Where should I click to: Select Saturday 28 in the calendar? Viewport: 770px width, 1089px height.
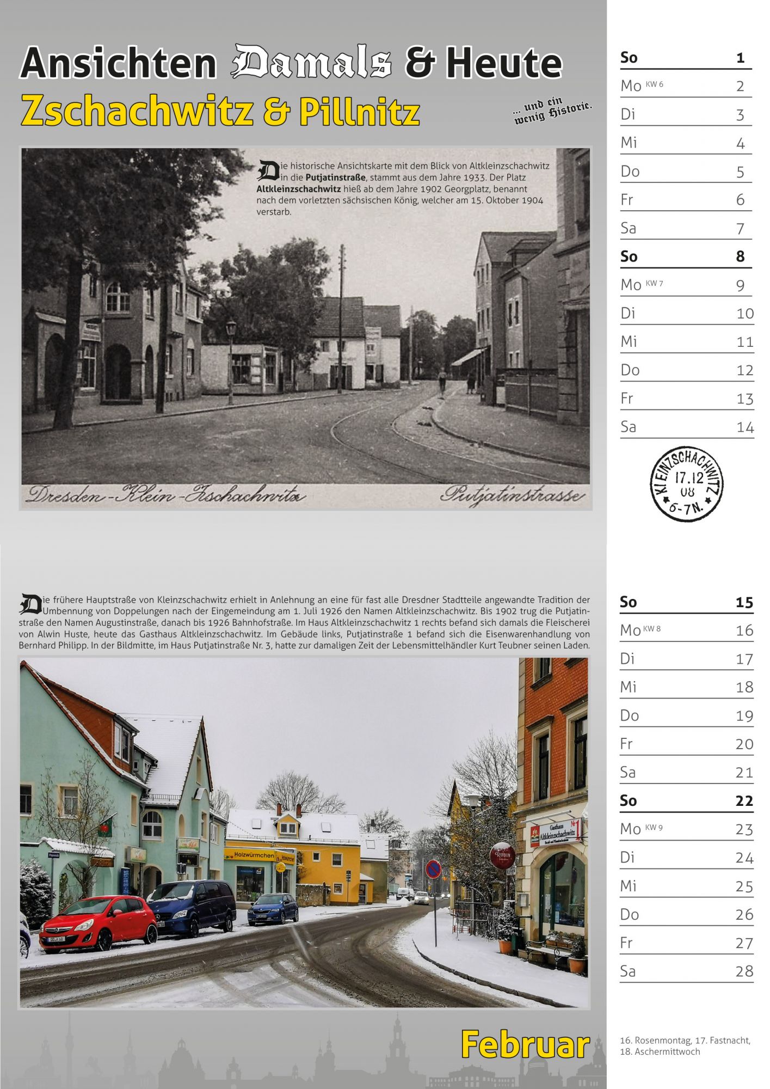(686, 971)
